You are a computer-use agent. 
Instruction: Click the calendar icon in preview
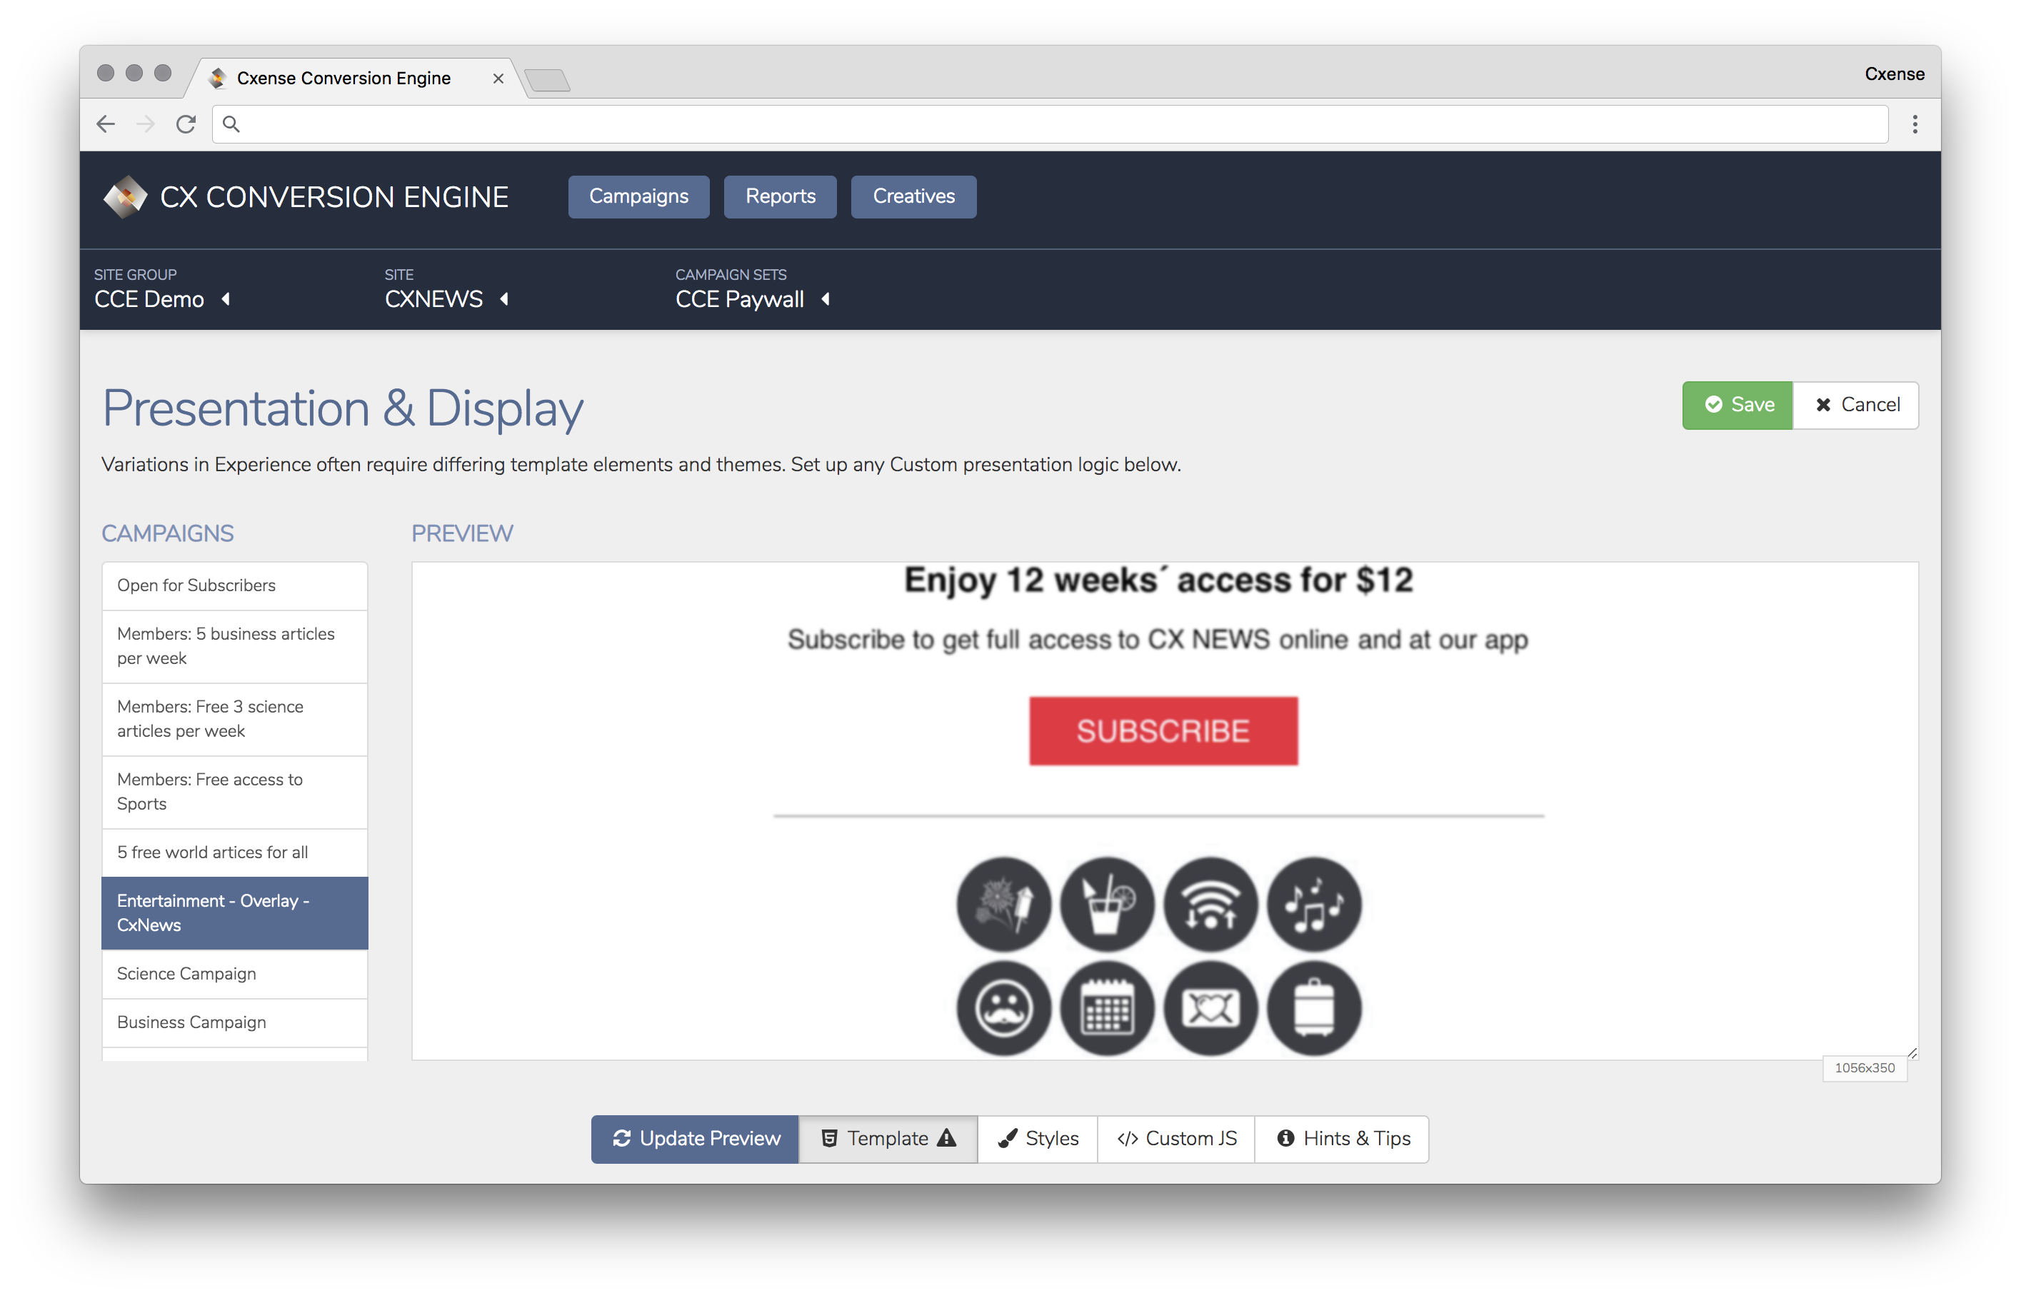coord(1107,1008)
